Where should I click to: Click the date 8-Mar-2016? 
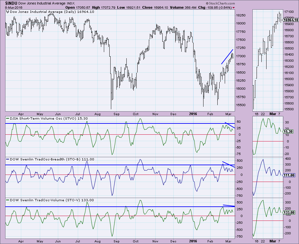[x=14, y=8]
